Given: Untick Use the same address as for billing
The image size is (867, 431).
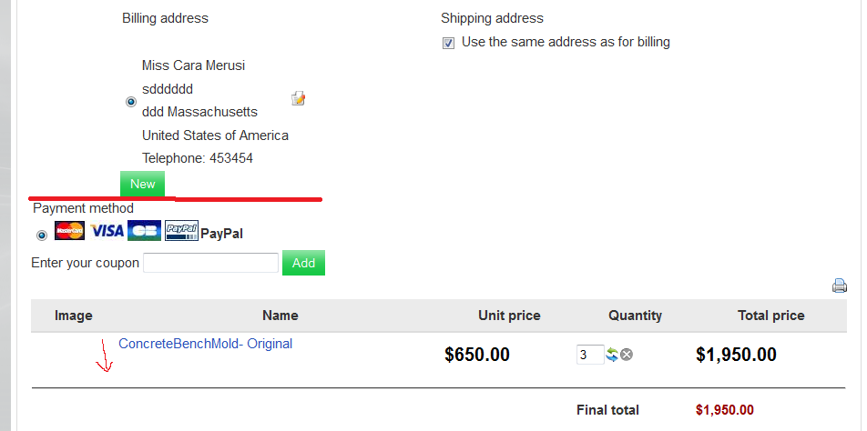Looking at the screenshot, I should [x=448, y=43].
